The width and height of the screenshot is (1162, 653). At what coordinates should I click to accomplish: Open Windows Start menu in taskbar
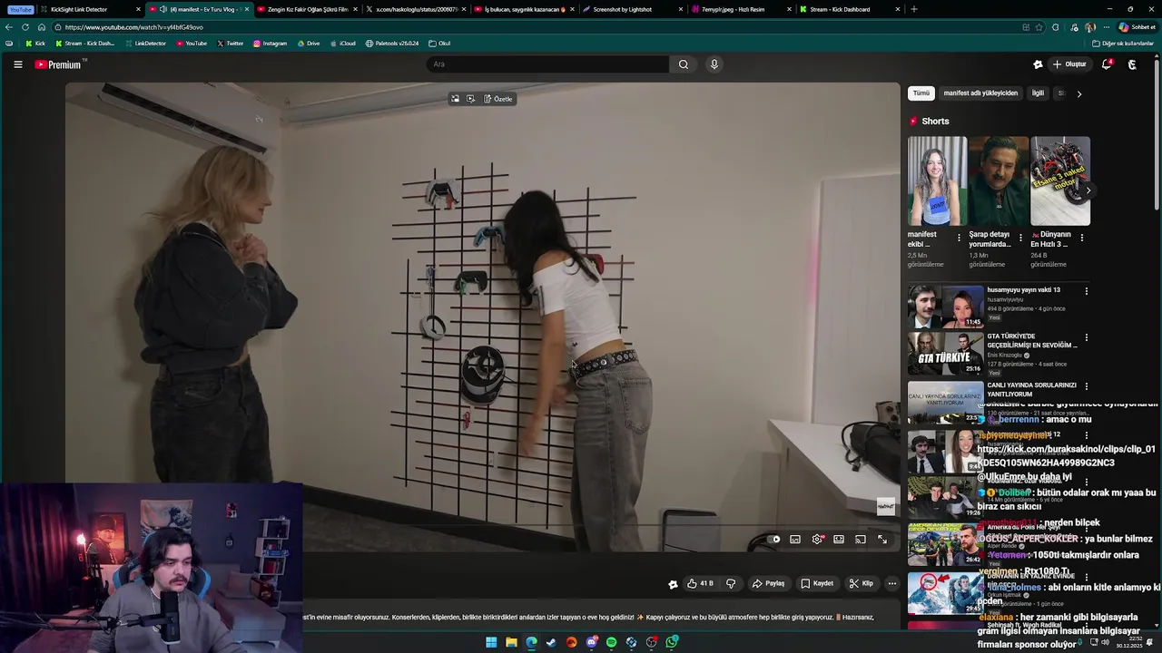coord(491,642)
